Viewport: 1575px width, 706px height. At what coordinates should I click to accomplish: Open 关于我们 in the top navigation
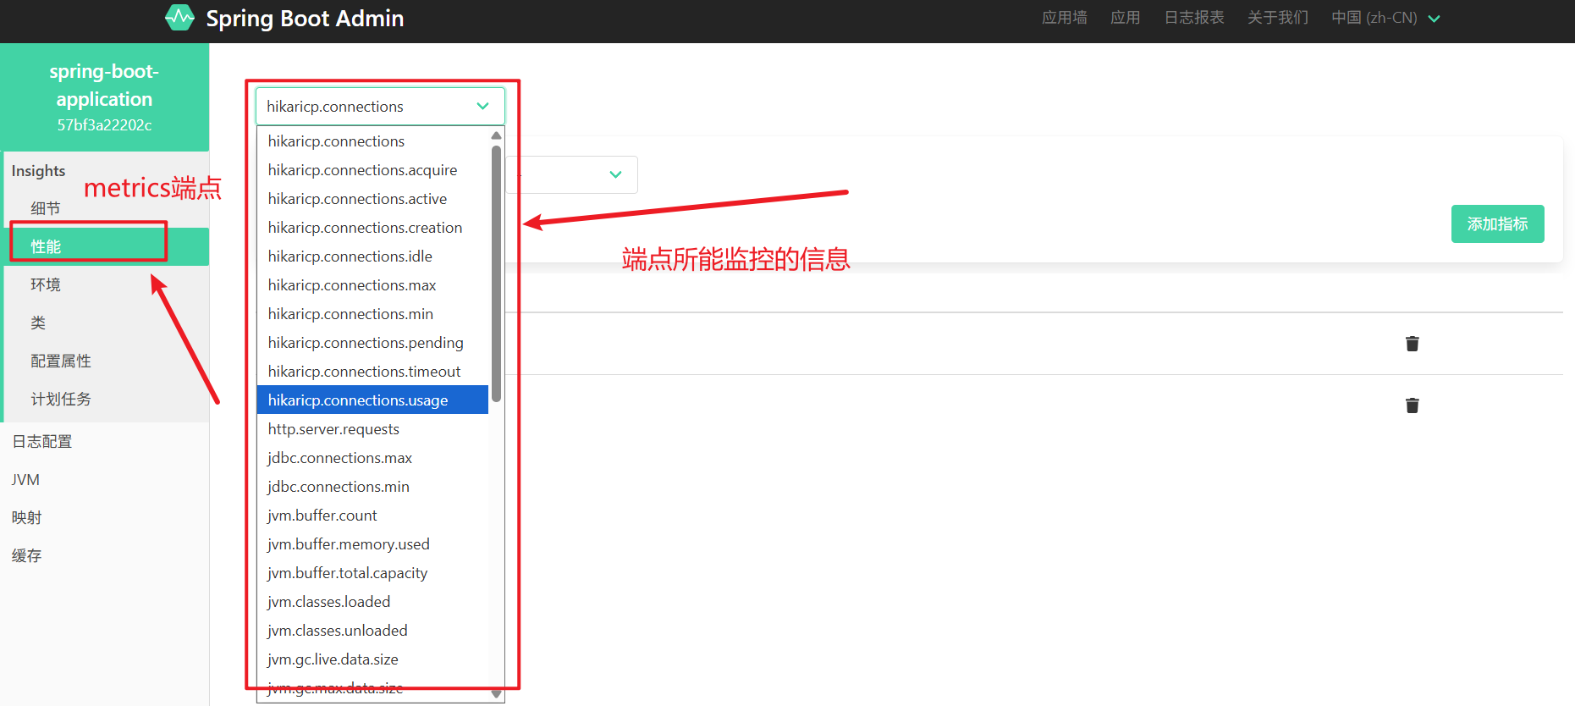click(1277, 18)
